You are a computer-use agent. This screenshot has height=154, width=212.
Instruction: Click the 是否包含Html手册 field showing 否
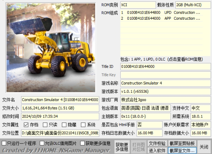(x=149, y=125)
